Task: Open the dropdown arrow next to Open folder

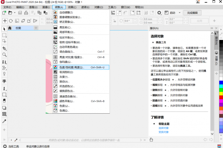Action: (15, 13)
